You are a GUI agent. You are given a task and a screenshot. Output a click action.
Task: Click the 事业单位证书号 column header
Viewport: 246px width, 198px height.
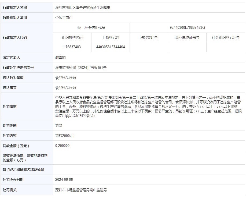click(x=187, y=38)
